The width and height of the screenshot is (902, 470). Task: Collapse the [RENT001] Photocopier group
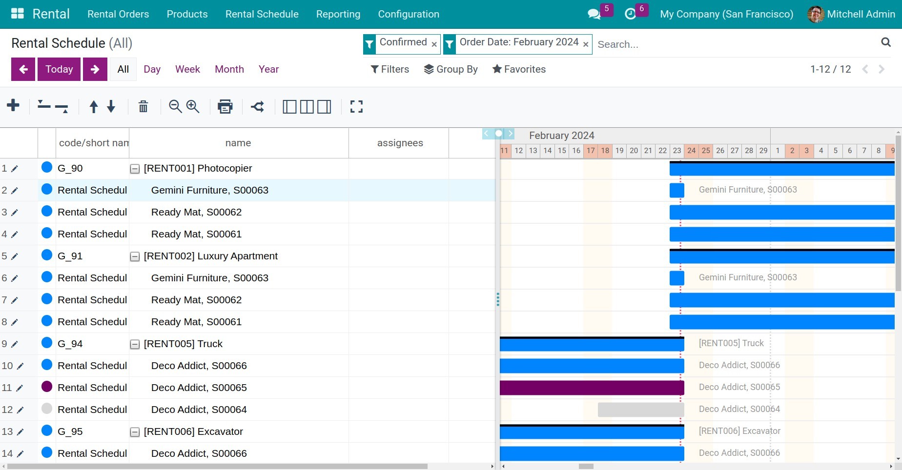click(x=135, y=169)
